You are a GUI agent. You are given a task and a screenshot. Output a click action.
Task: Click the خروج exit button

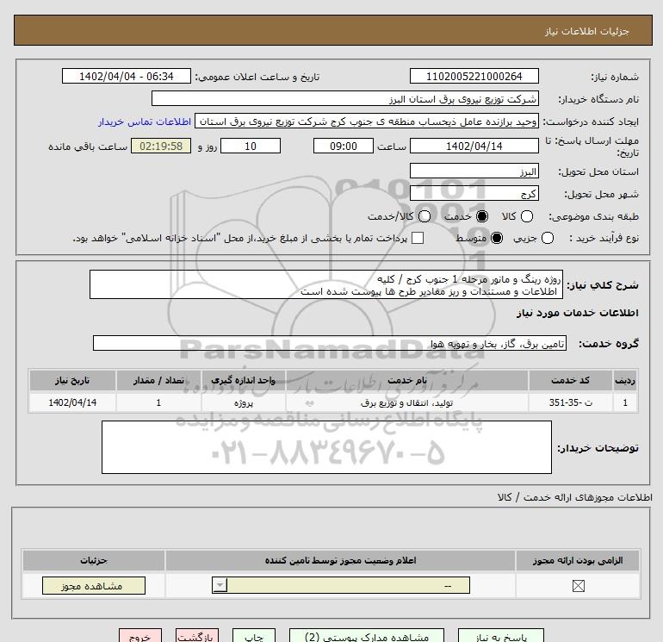[x=140, y=637]
